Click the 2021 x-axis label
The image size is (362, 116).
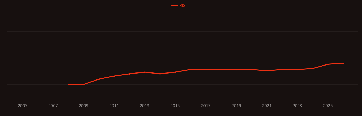[x=267, y=106]
